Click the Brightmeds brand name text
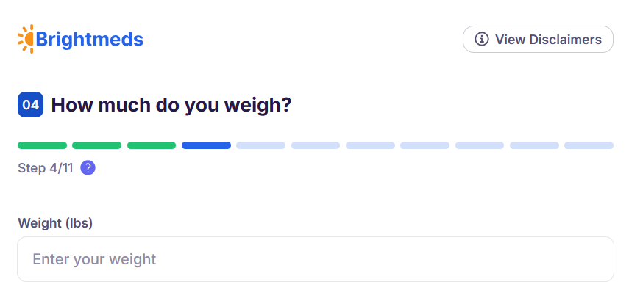 [x=90, y=39]
